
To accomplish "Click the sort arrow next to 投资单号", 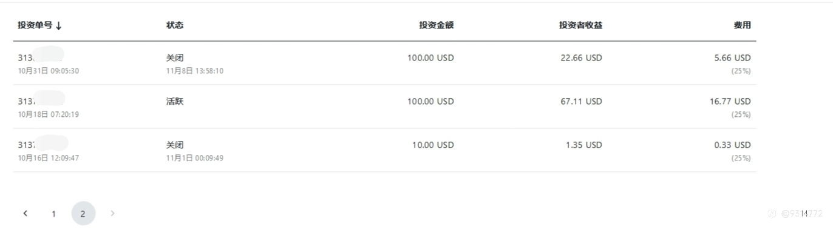I will pyautogui.click(x=59, y=25).
